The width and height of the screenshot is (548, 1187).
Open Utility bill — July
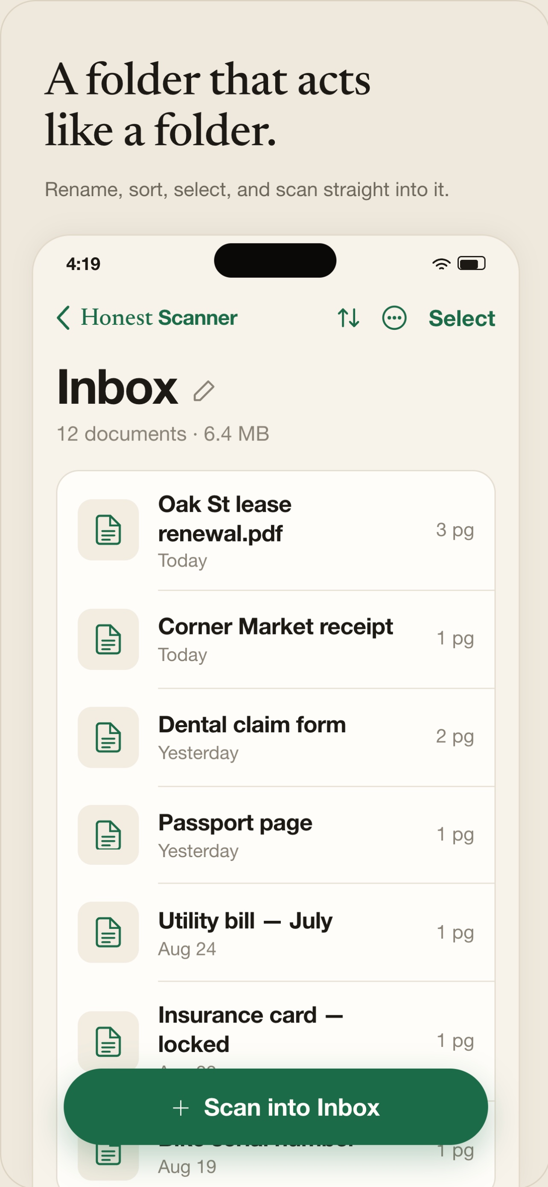[276, 933]
